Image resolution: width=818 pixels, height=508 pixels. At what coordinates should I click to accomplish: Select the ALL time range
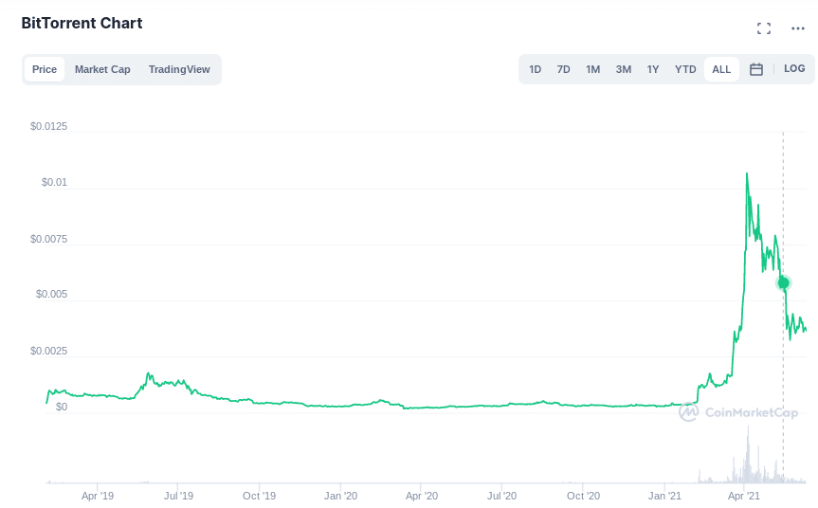721,69
